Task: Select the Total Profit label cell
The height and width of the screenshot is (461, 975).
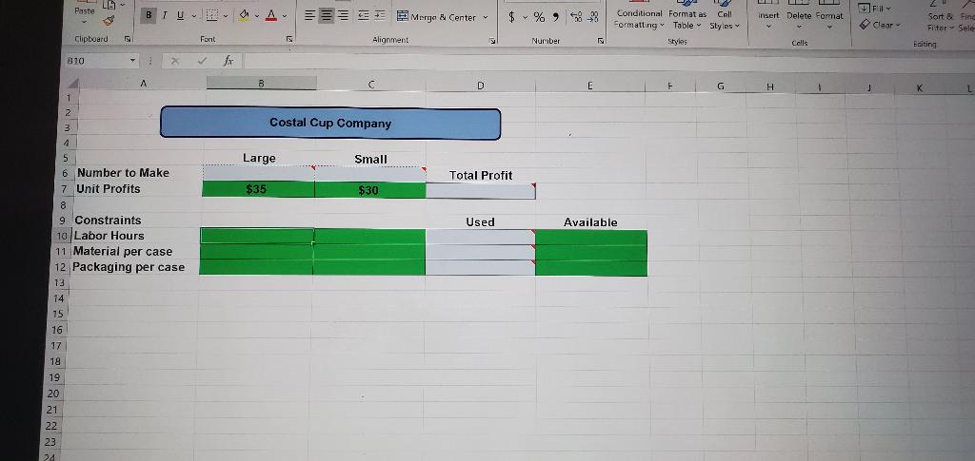Action: coord(481,176)
